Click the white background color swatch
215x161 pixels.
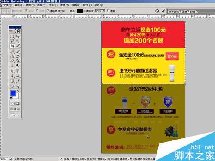point(17,97)
